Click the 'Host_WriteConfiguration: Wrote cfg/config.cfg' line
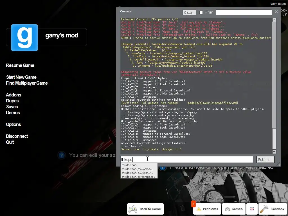Screen dimensions: 288x216 159,121
